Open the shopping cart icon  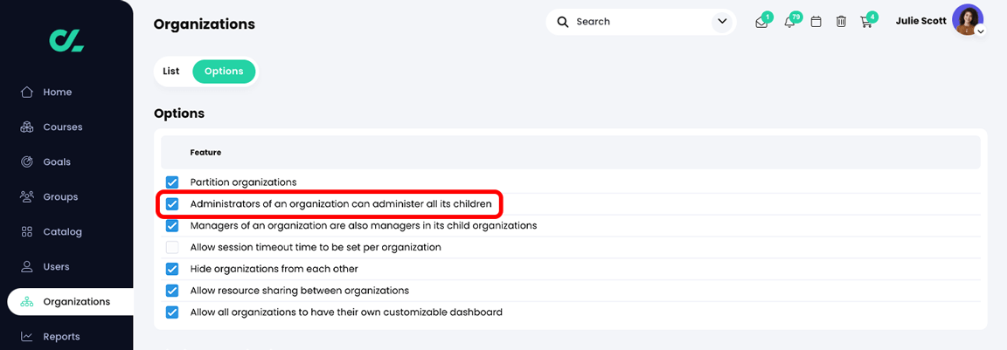coord(865,22)
